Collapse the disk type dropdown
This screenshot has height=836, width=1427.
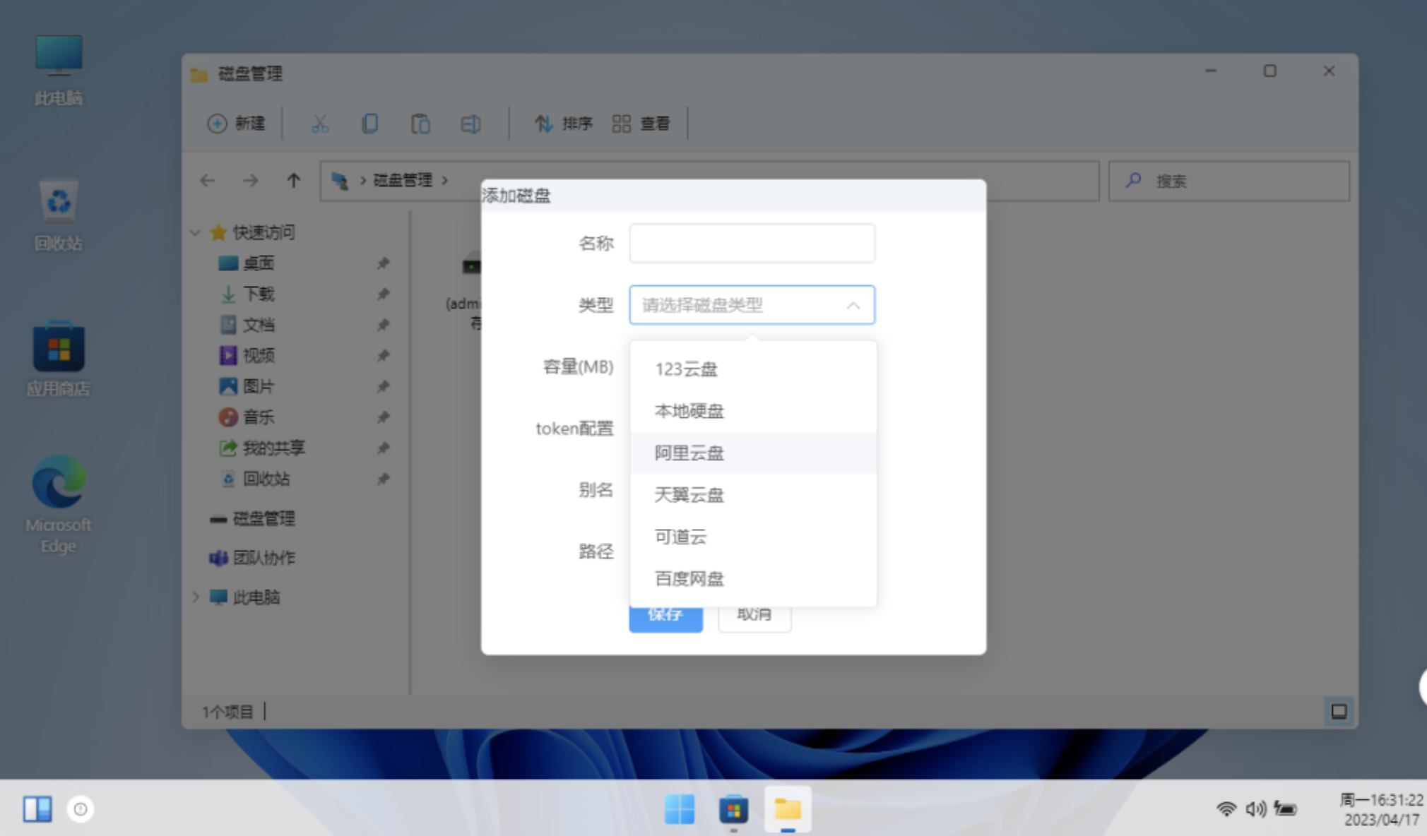click(x=853, y=305)
